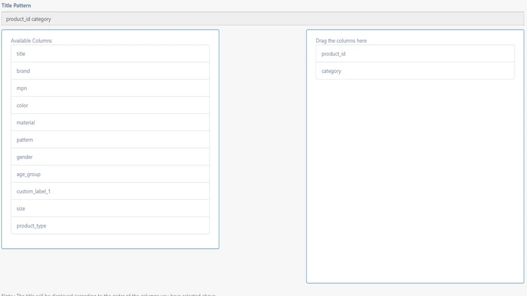
Task: Select the 'title' column in Available Columns
Action: point(110,54)
